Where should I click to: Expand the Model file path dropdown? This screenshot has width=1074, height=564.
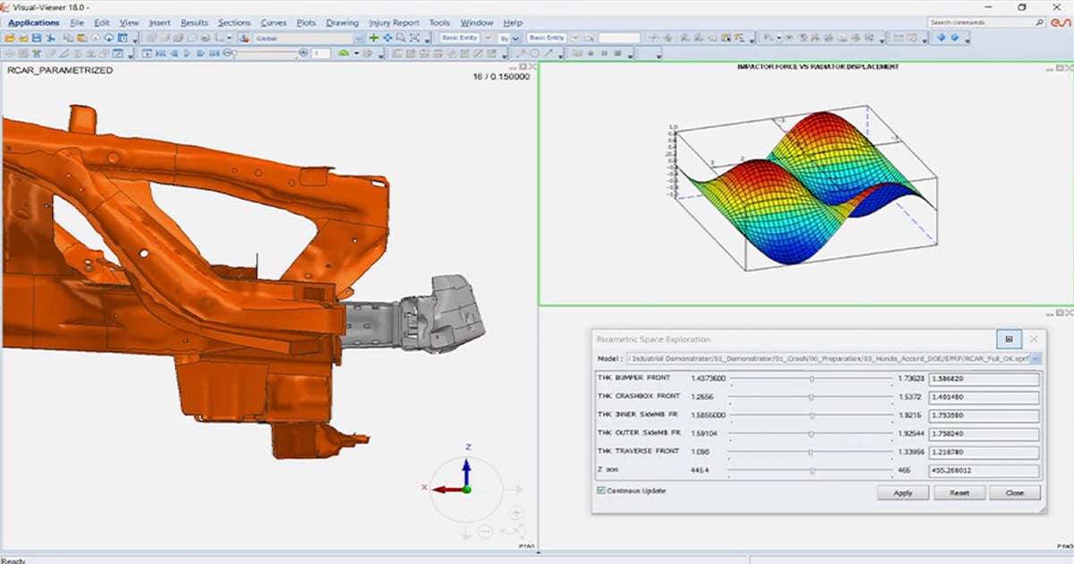(x=1036, y=358)
